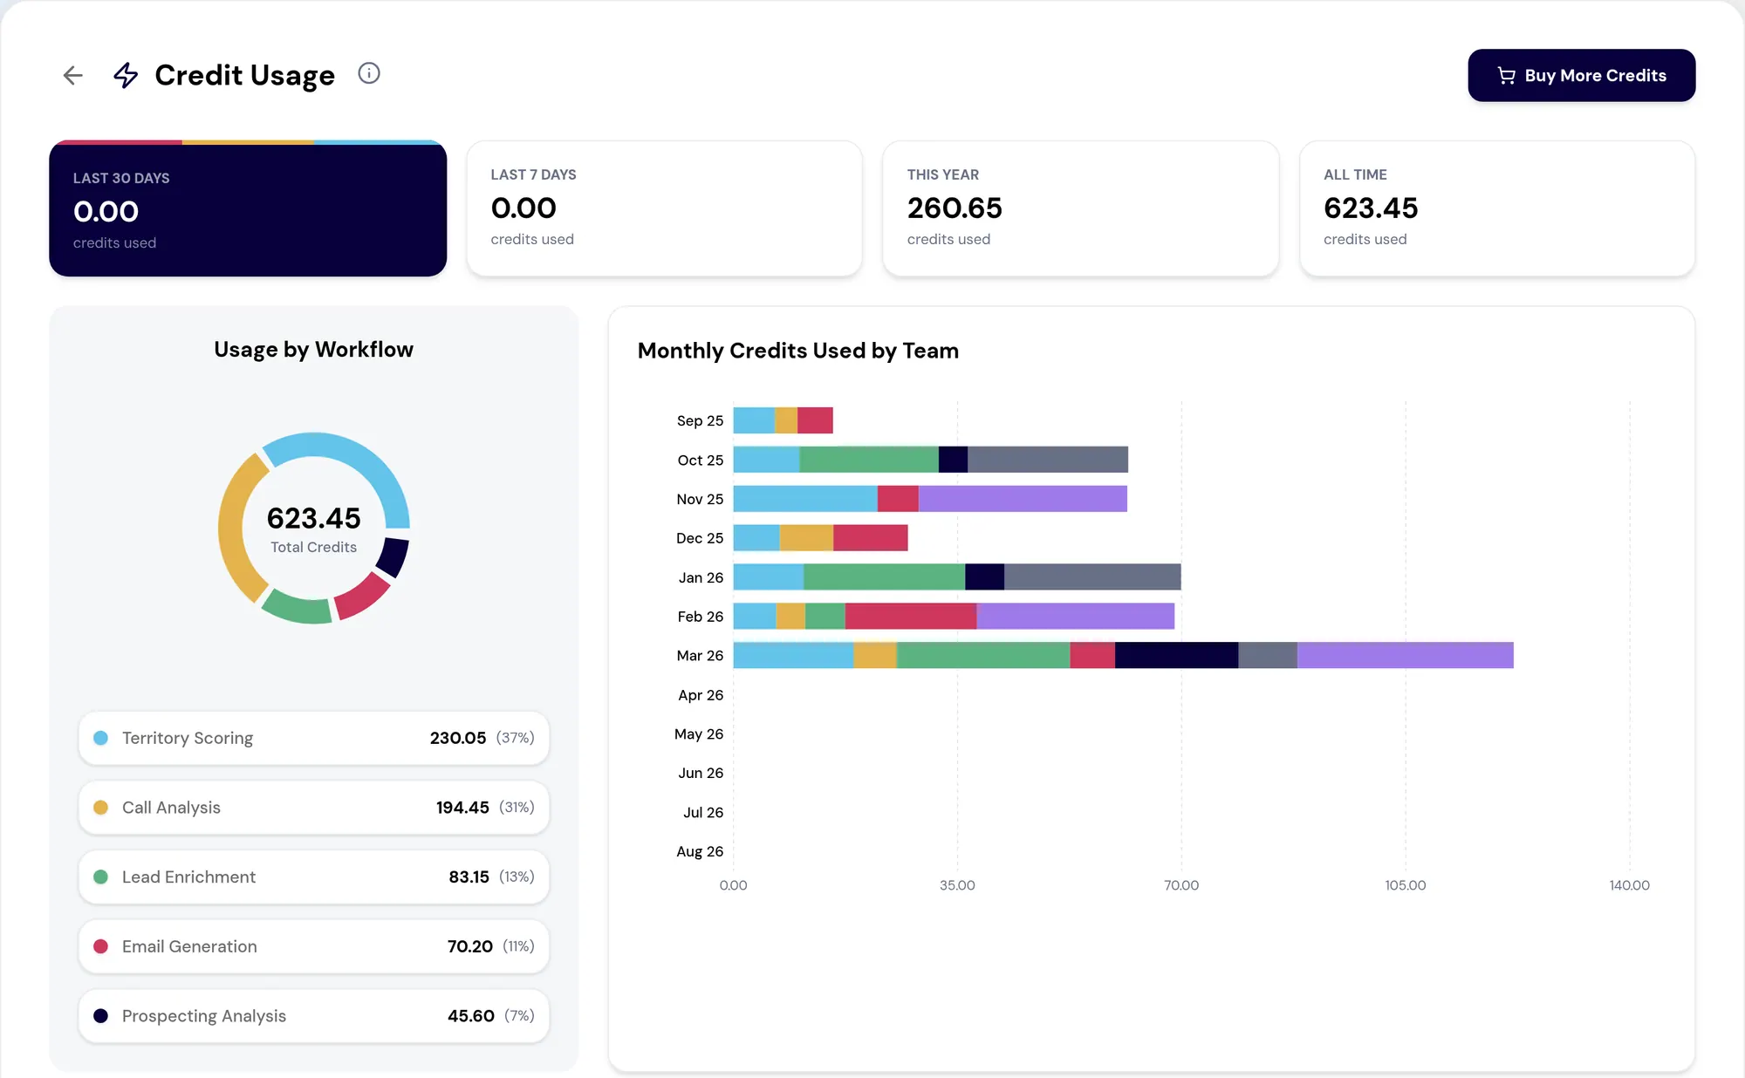The image size is (1745, 1078).
Task: Click the Jan 26 bar's gray segment
Action: click(1092, 577)
